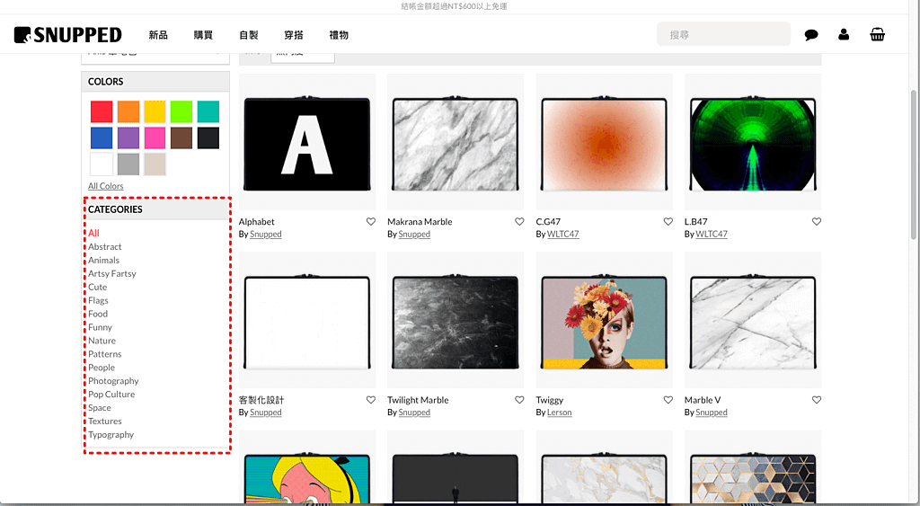The image size is (920, 506).
Task: Open the Twilight Marble thumbnail
Action: pyautogui.click(x=456, y=320)
